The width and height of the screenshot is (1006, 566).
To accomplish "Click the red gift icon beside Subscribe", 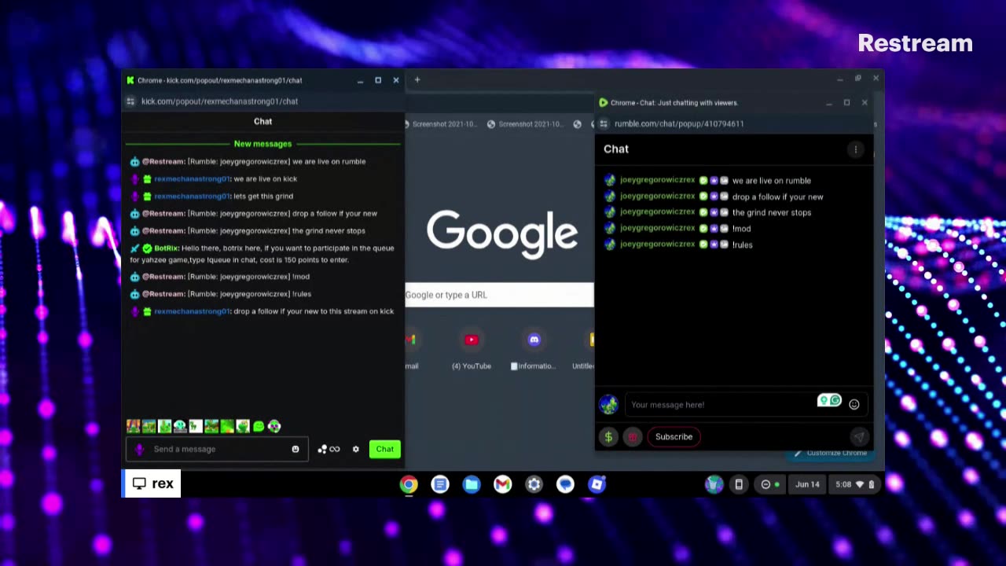I will click(633, 436).
